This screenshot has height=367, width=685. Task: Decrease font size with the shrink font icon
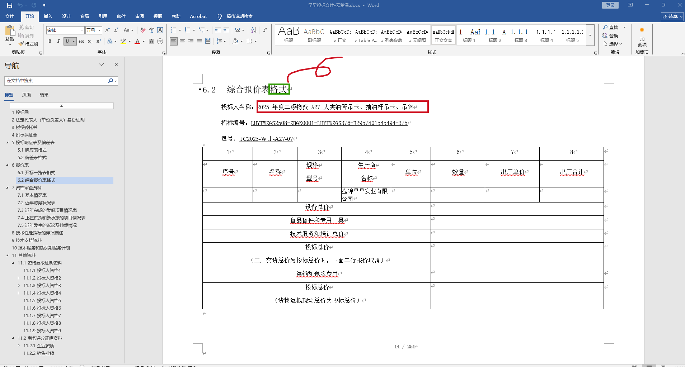point(116,30)
